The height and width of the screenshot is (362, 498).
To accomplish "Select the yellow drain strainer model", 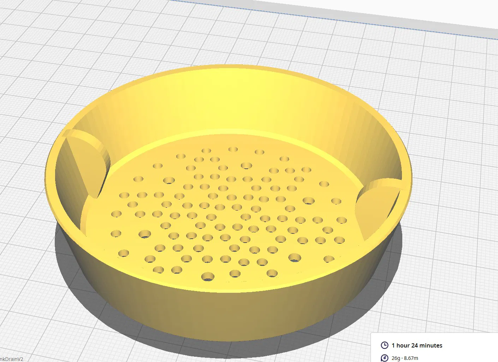I will [228, 203].
